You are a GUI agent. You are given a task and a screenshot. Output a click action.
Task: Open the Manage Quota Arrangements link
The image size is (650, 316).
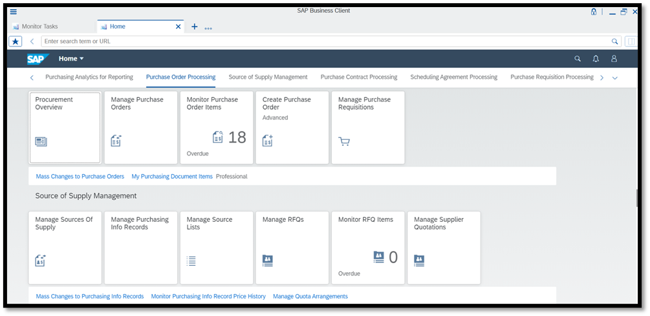pos(310,296)
